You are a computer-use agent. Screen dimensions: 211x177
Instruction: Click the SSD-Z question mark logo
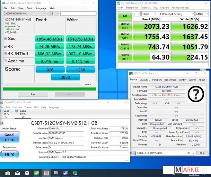tap(197, 94)
